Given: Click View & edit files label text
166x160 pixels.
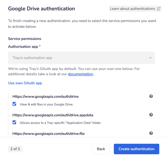Looking at the screenshot, I should click(46, 104).
